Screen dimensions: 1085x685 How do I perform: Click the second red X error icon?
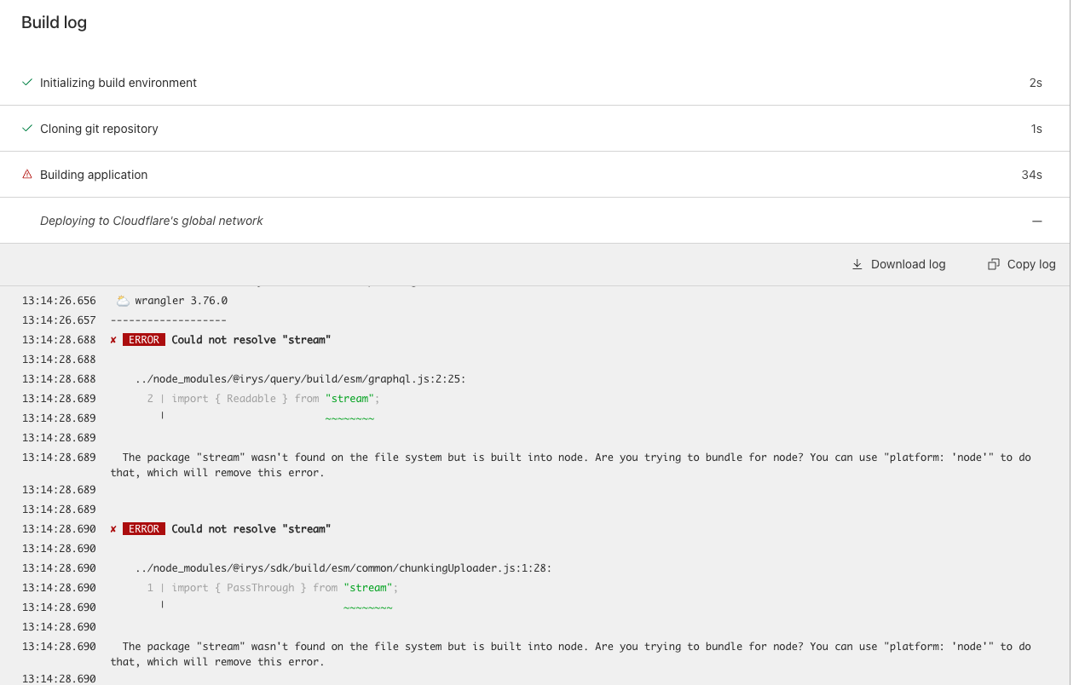tap(113, 529)
